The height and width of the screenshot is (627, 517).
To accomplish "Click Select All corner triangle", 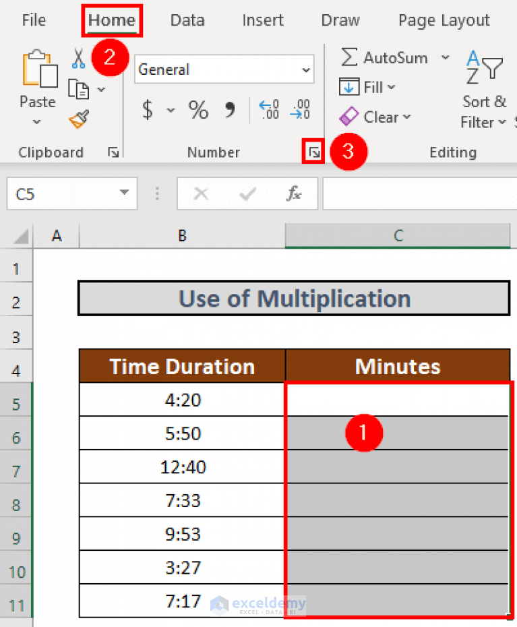I will click(21, 237).
